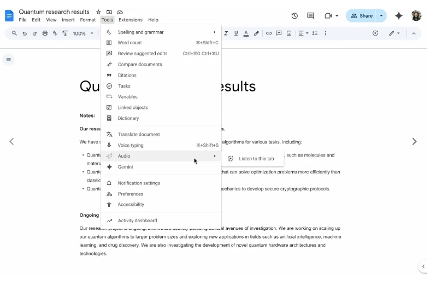The height and width of the screenshot is (284, 436).
Task: Open Citations from Tools menu
Action: pos(161,75)
